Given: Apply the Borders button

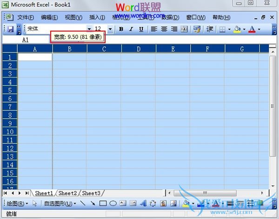Looking at the screenshot, I should point(222,29).
